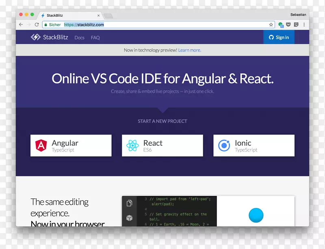This screenshot has width=325, height=249.
Task: Open the FAQ page
Action: (95, 38)
